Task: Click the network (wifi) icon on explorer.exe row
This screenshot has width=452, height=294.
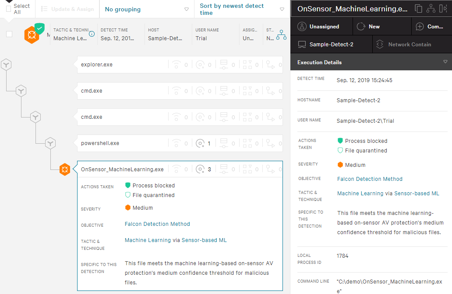Action: [x=177, y=65]
